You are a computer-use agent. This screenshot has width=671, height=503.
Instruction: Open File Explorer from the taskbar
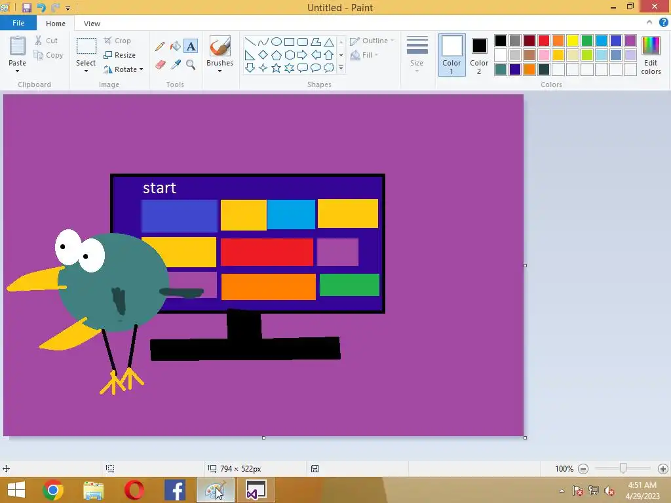pos(93,490)
